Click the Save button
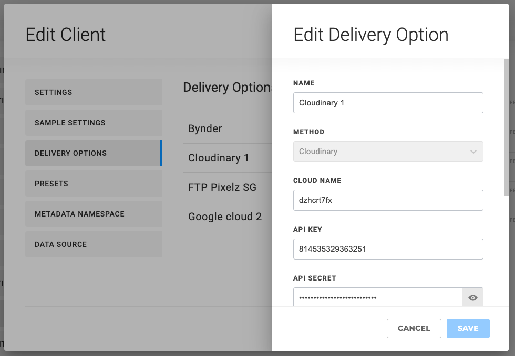Screen dimensions: 515x356 (x=468, y=328)
